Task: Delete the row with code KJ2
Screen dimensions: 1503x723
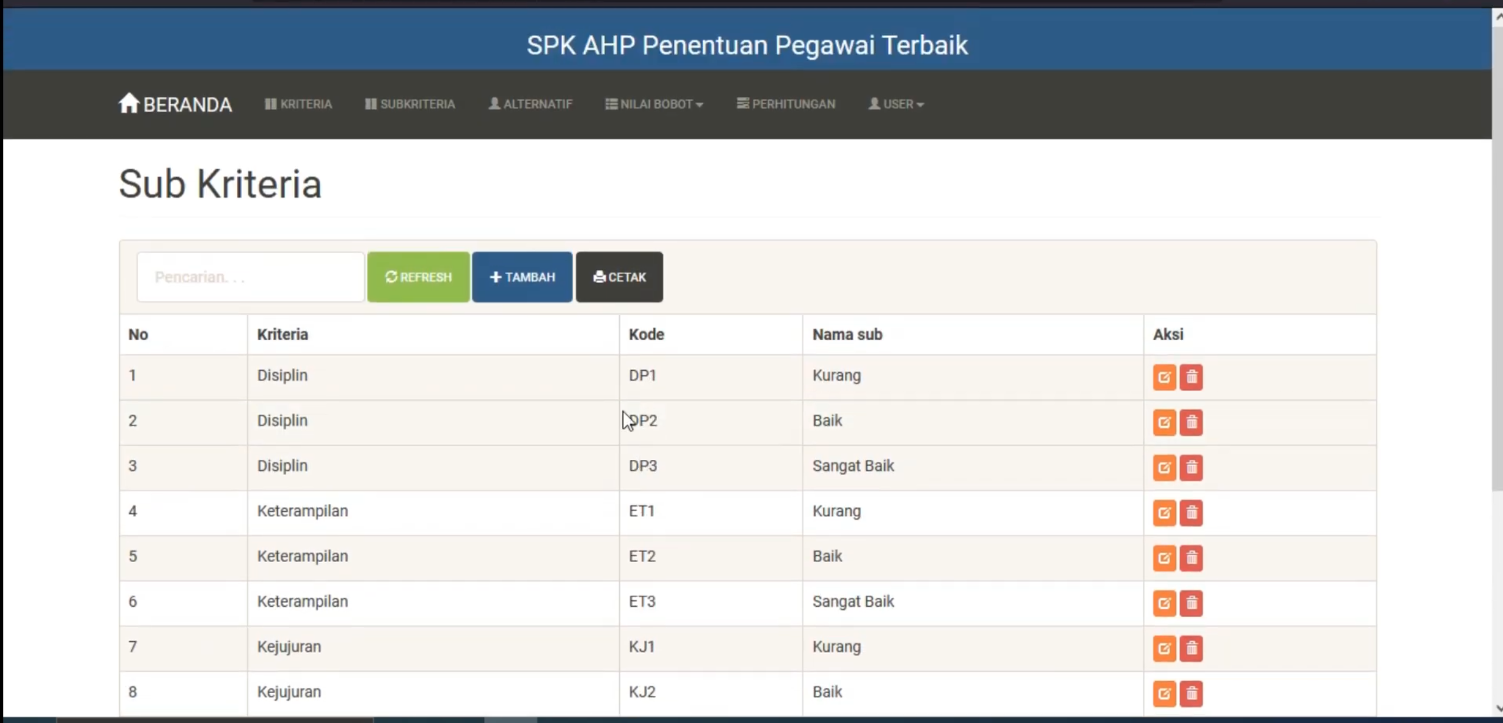Action: (1191, 694)
